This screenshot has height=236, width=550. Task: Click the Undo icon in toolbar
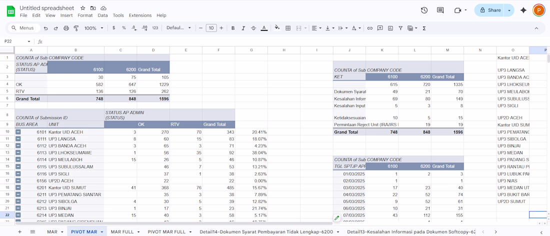46,28
